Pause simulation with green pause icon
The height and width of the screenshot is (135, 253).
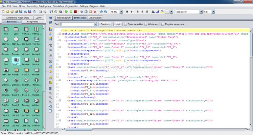(x=71, y=12)
